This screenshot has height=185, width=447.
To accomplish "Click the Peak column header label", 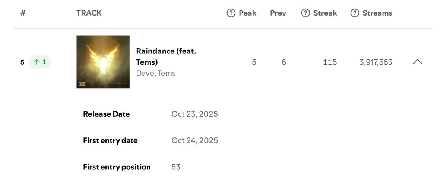I will pos(248,13).
